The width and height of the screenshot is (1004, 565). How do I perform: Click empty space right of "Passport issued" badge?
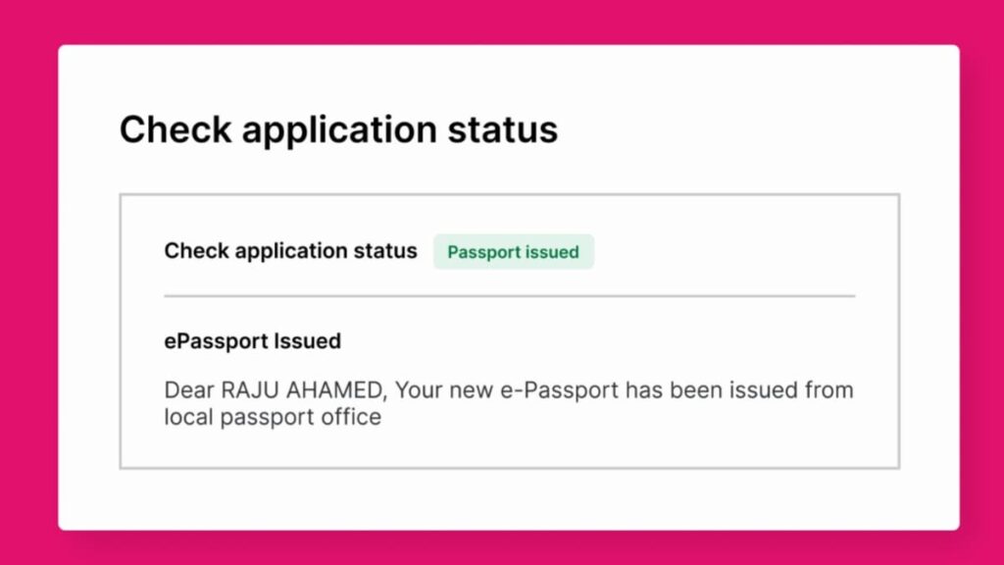(726, 252)
